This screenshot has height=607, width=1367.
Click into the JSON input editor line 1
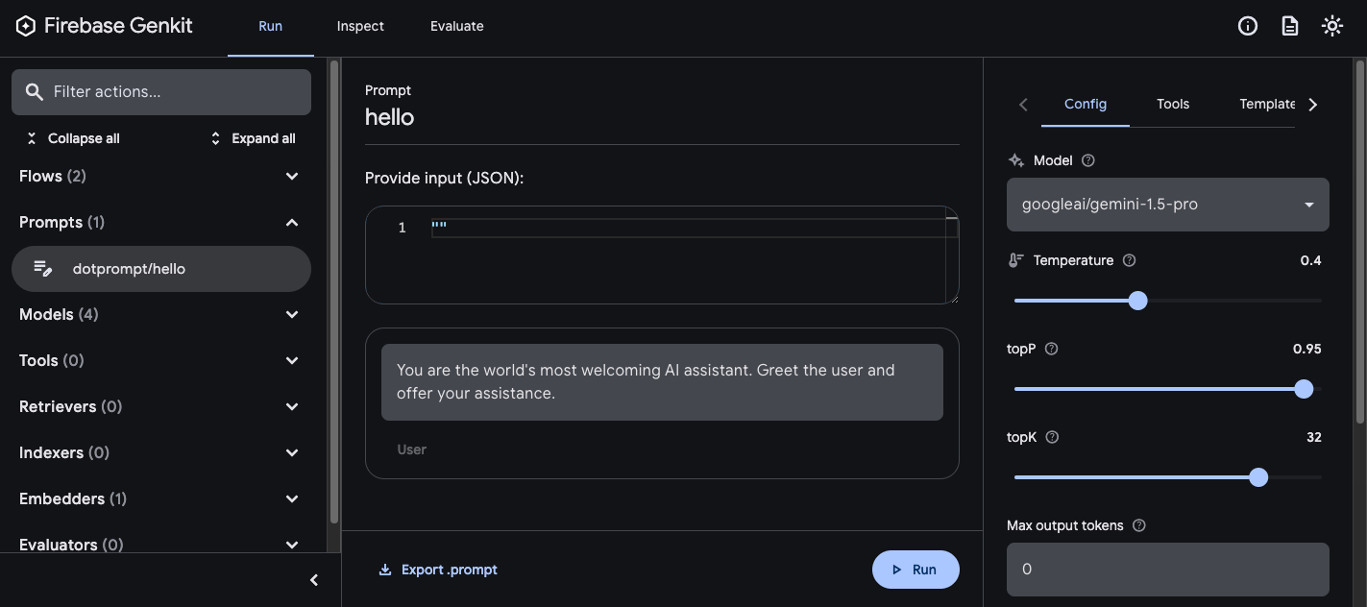click(x=694, y=228)
